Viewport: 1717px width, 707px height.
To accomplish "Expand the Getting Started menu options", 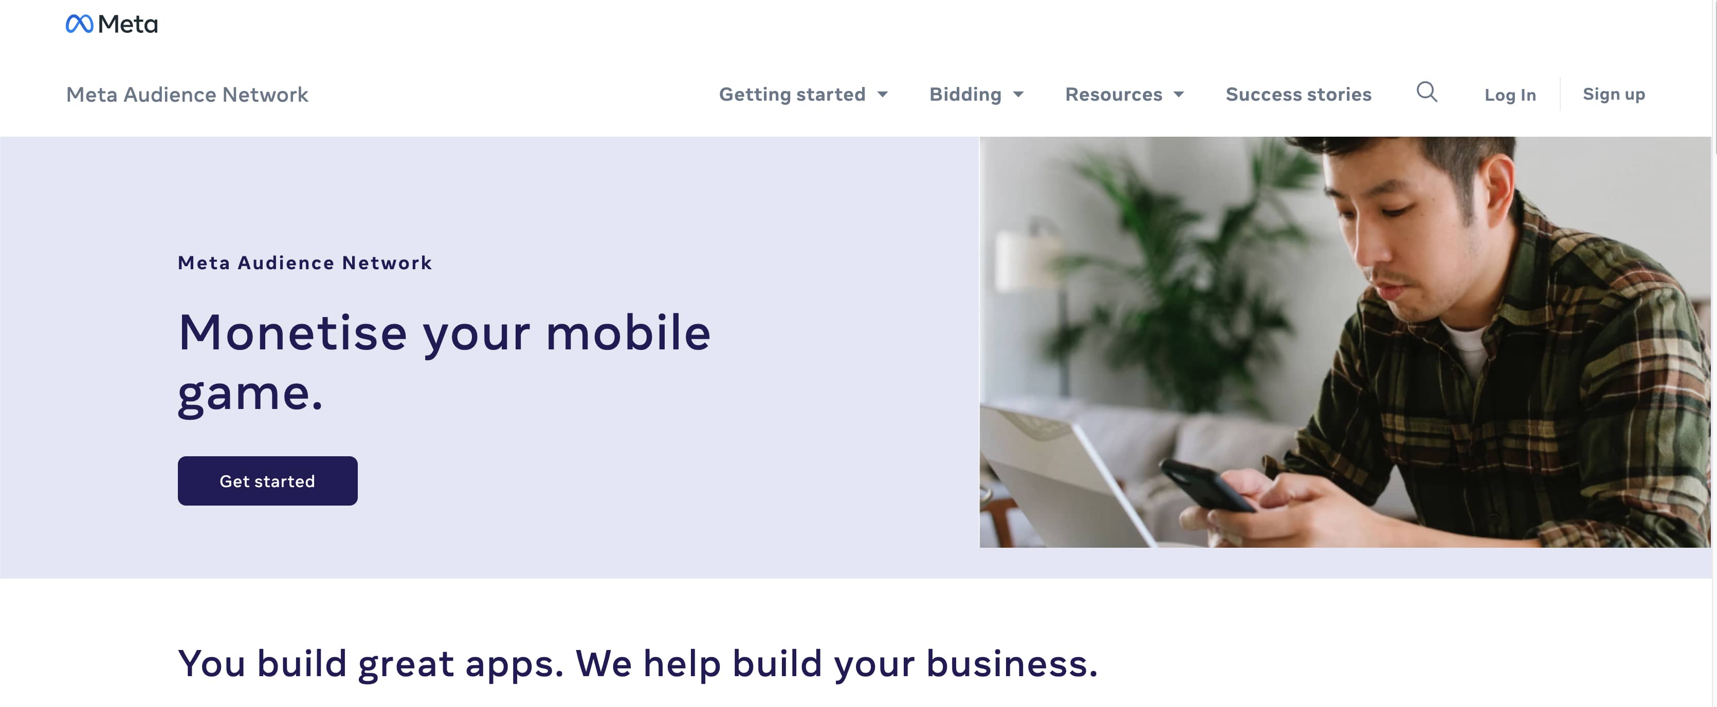I will click(x=803, y=93).
